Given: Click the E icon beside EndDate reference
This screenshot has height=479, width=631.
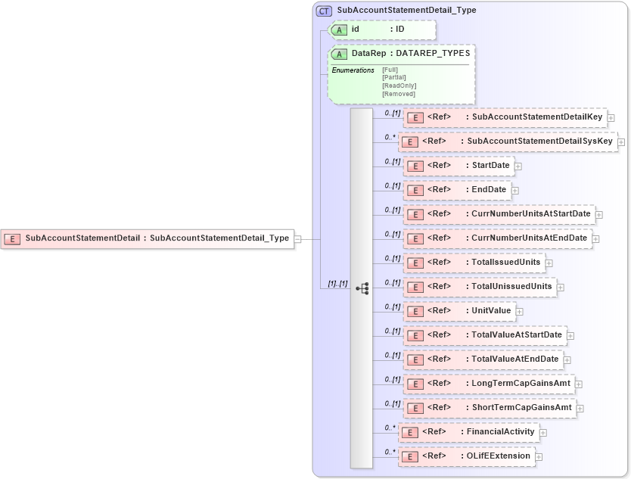Looking at the screenshot, I should pyautogui.click(x=415, y=190).
